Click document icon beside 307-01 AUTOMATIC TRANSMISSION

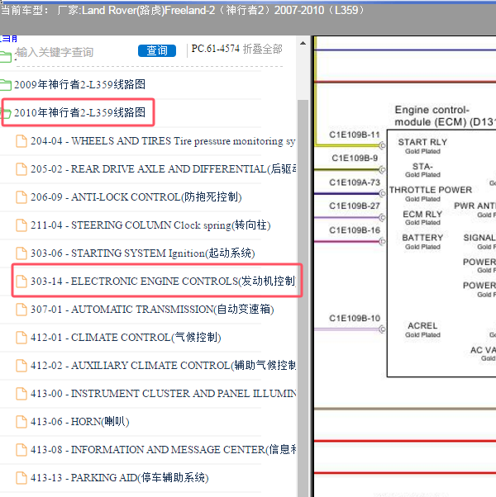(x=21, y=310)
